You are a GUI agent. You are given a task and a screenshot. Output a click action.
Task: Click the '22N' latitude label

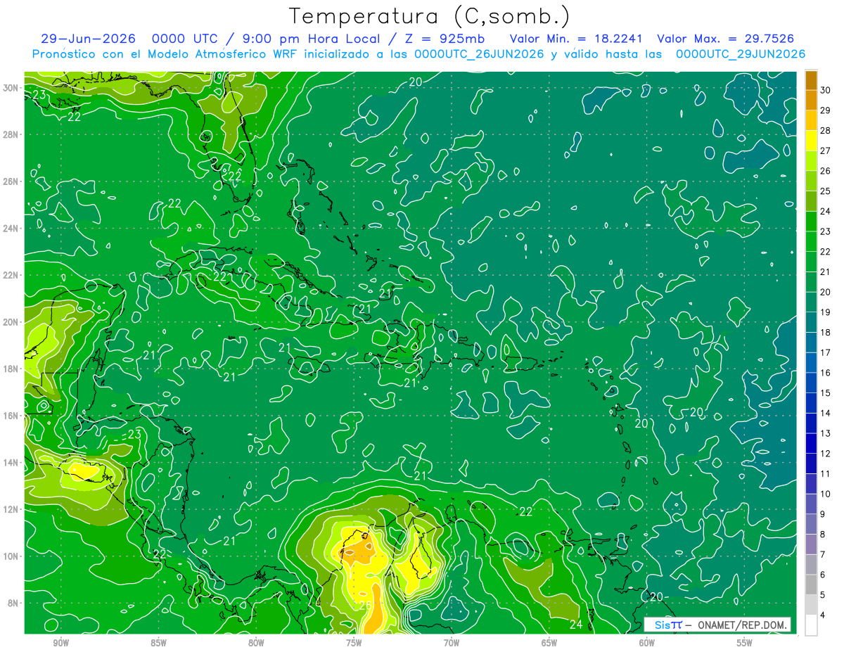pos(10,275)
